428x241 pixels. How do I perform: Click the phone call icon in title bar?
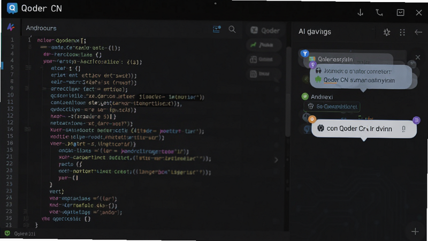coord(379,12)
